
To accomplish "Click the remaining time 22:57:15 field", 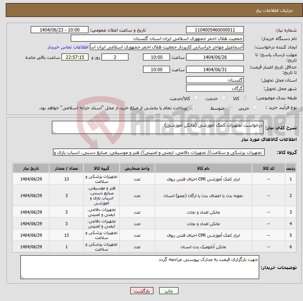I will pyautogui.click(x=75, y=57).
